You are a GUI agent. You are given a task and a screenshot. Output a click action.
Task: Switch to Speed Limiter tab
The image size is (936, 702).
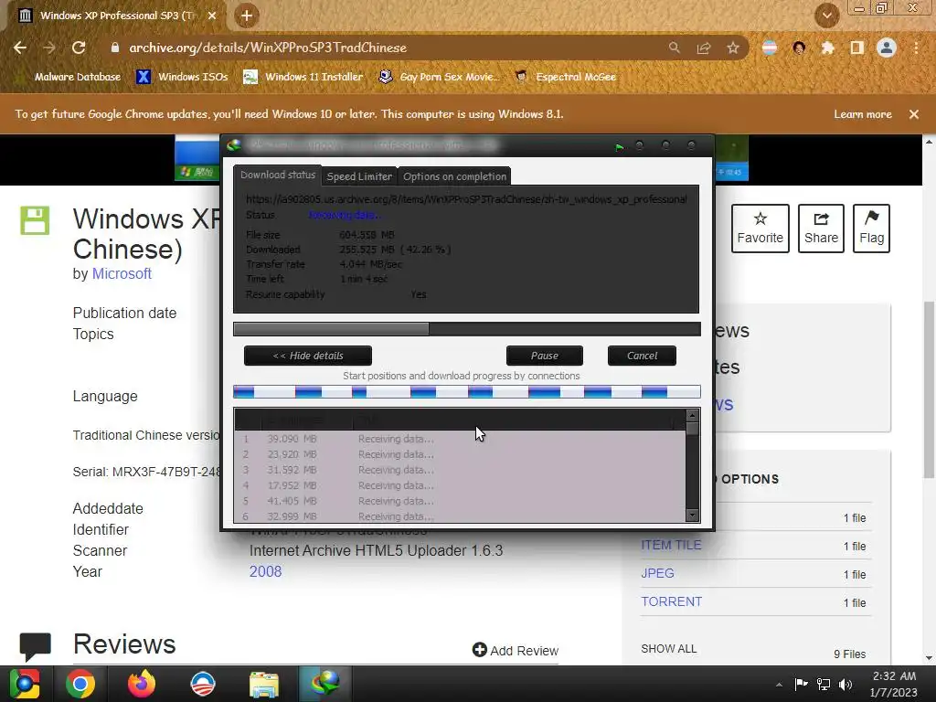point(359,176)
